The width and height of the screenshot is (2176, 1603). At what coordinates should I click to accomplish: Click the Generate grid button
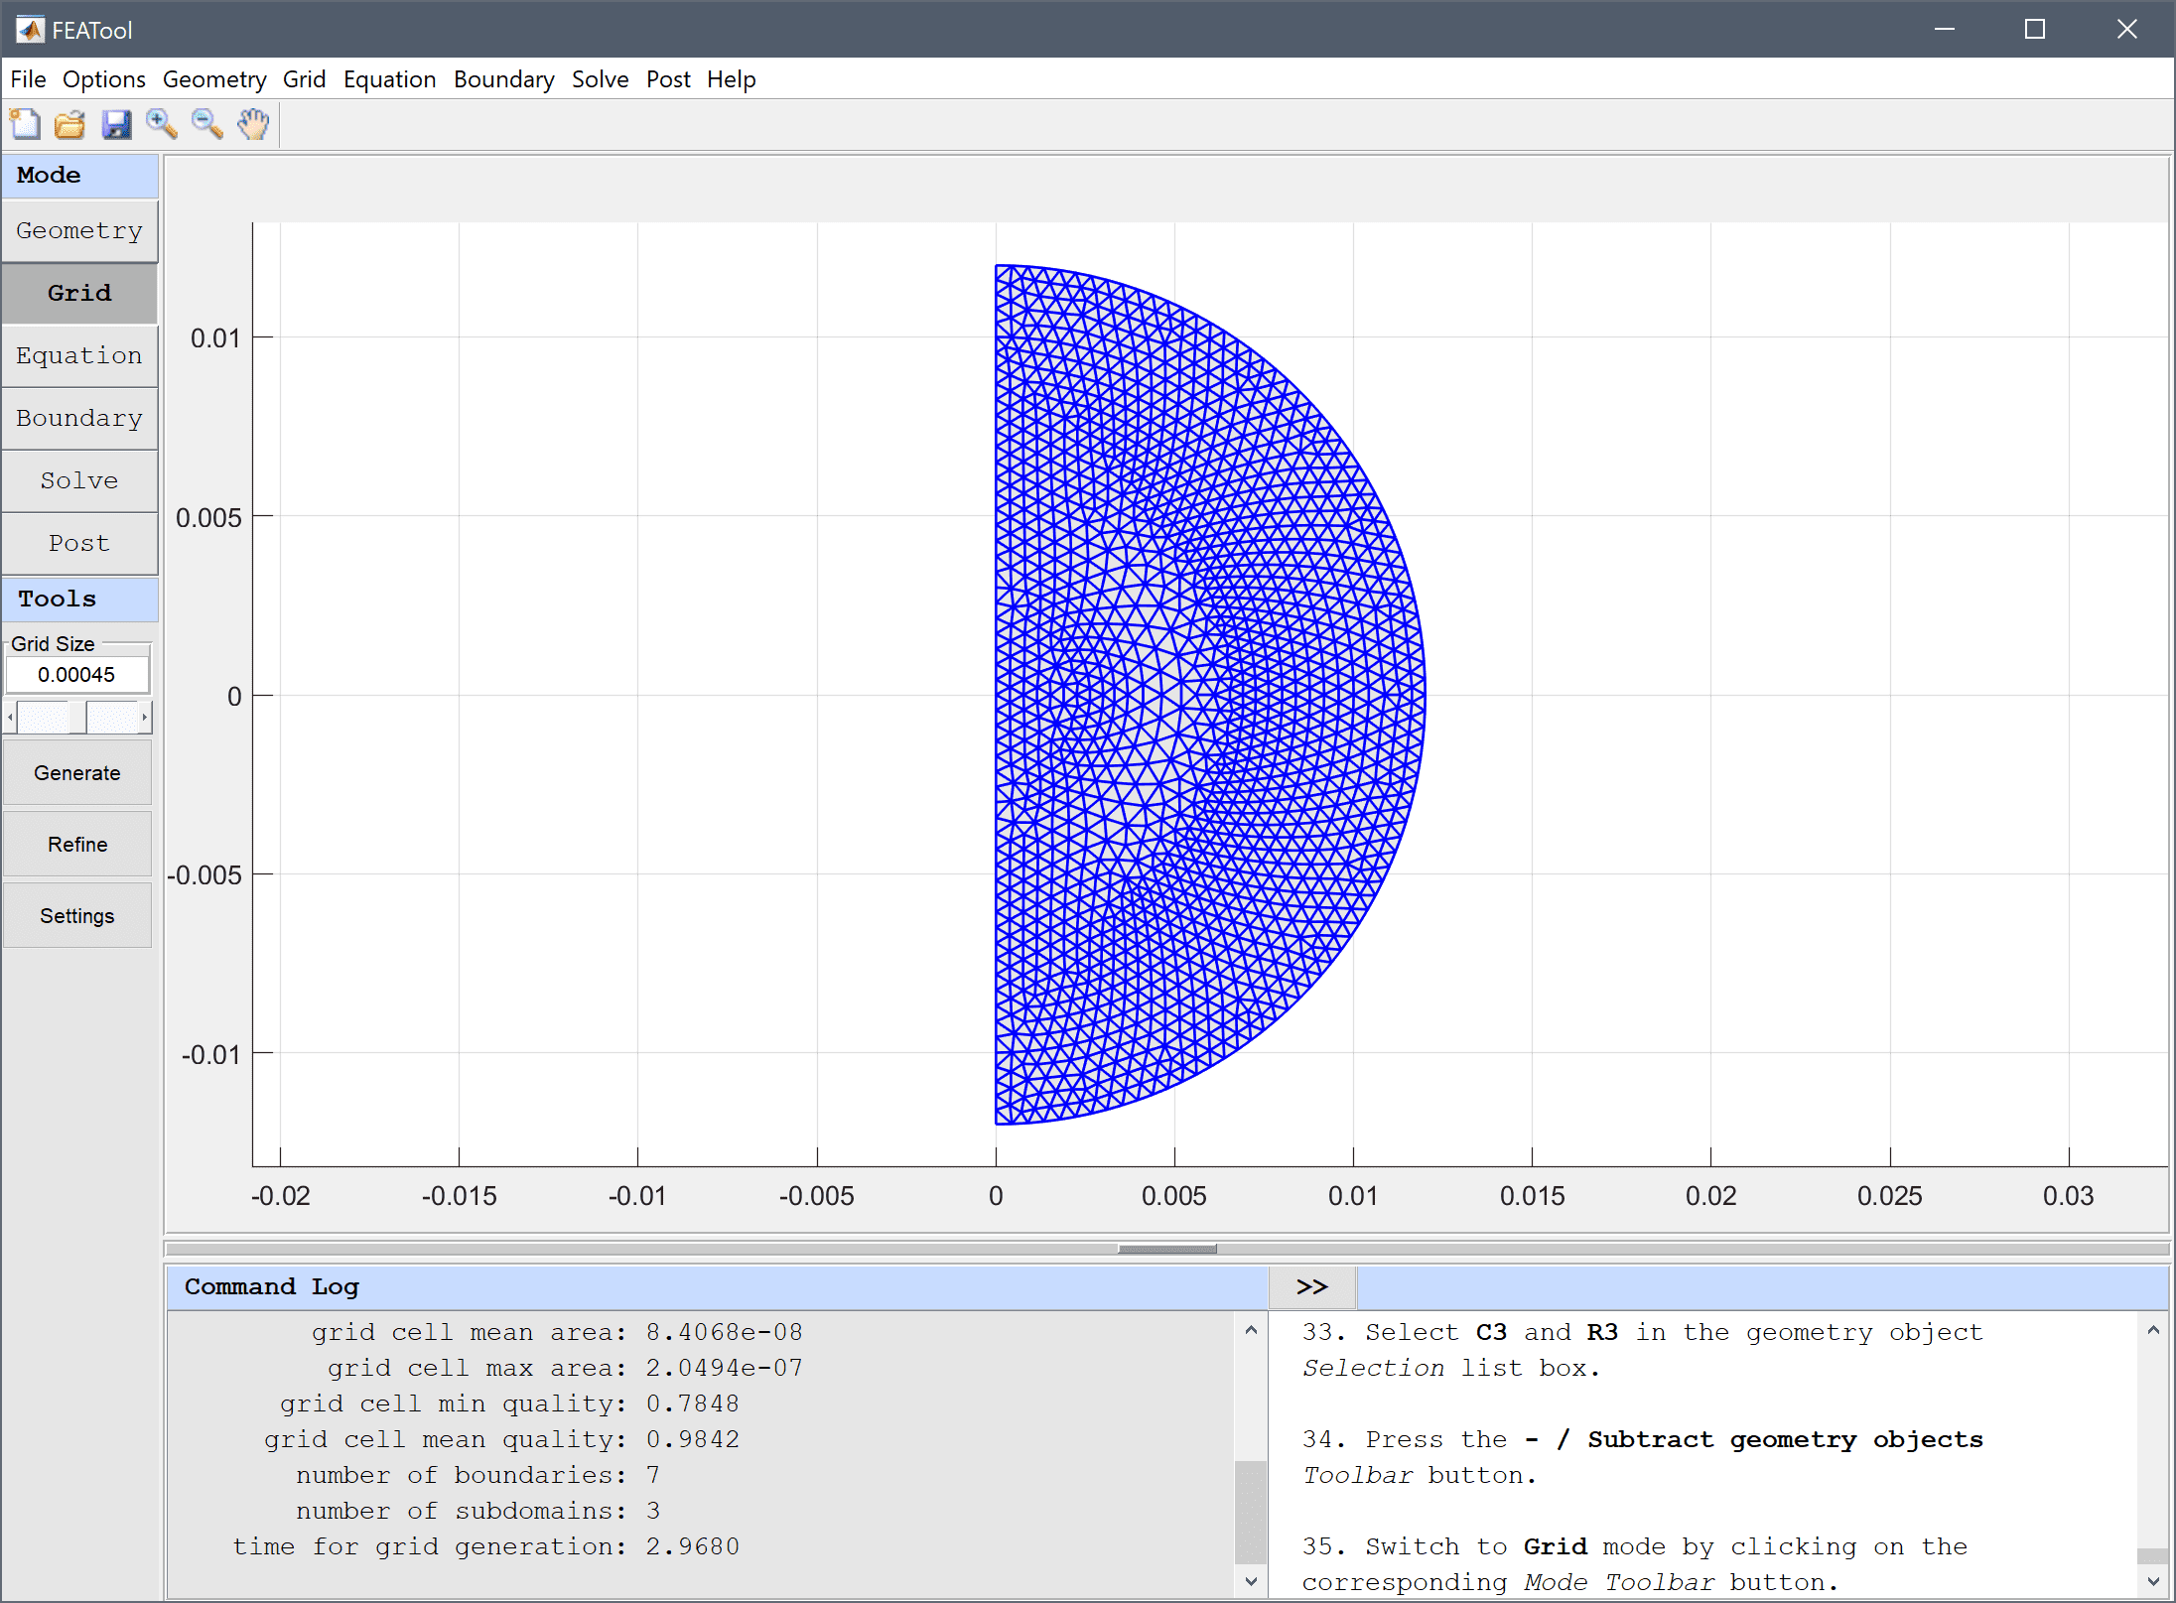77,772
